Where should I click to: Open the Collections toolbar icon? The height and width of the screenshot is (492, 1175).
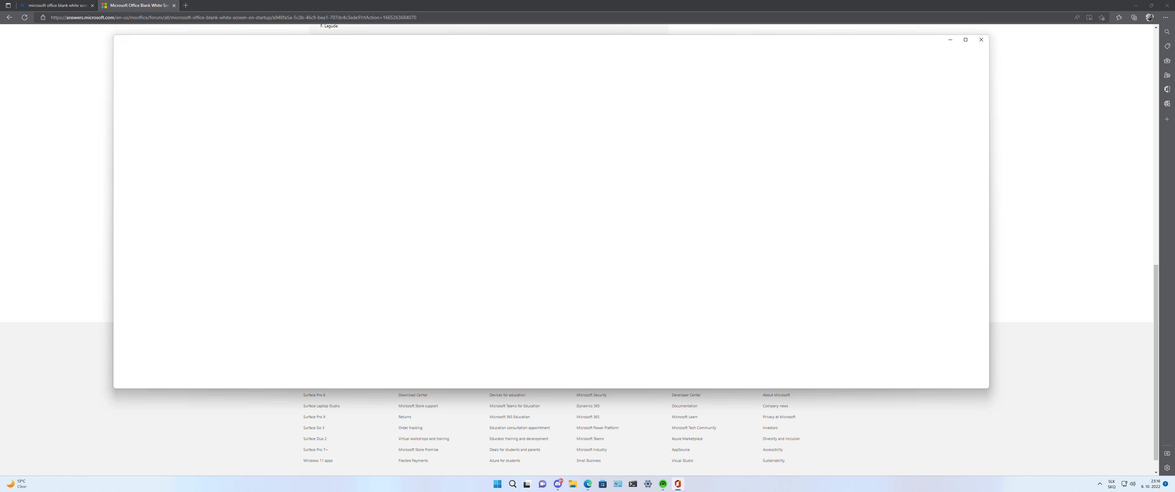coord(1134,17)
